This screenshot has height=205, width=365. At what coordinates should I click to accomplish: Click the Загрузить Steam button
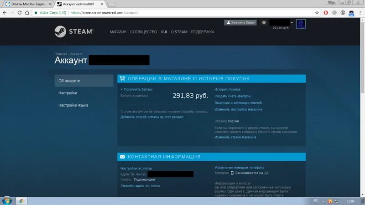tap(240, 22)
